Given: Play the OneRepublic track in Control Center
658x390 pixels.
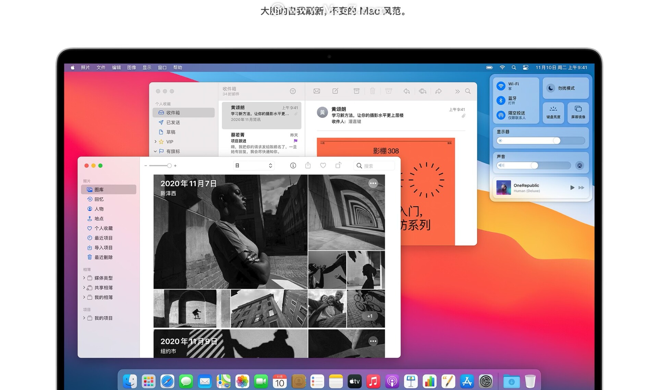Looking at the screenshot, I should coord(572,187).
